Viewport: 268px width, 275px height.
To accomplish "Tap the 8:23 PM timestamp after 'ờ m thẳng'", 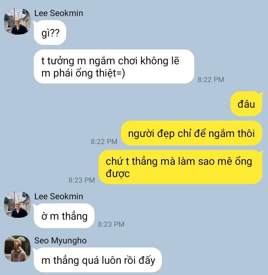I will click(x=111, y=224).
